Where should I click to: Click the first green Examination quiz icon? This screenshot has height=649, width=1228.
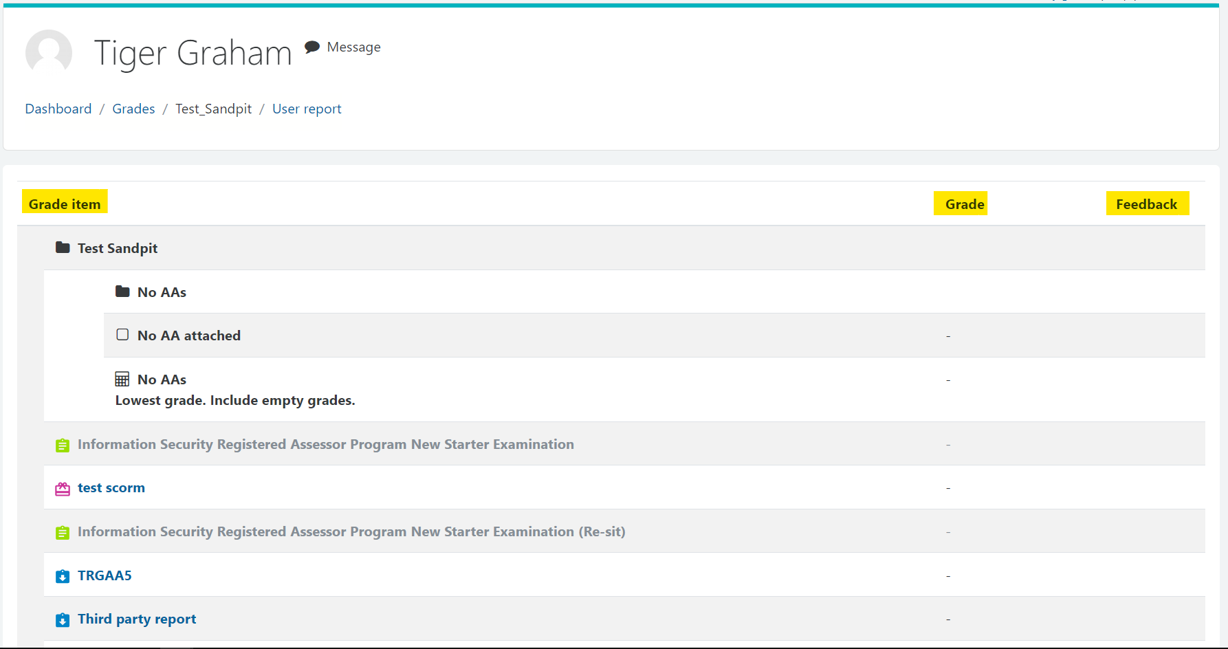(x=63, y=445)
